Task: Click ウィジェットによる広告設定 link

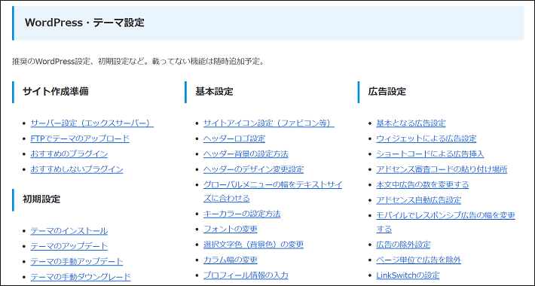Action: [426, 138]
